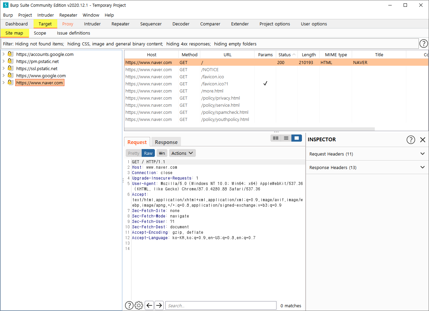Image resolution: width=429 pixels, height=311 pixels.
Task: Select the /more.html request row
Action: click(276, 91)
